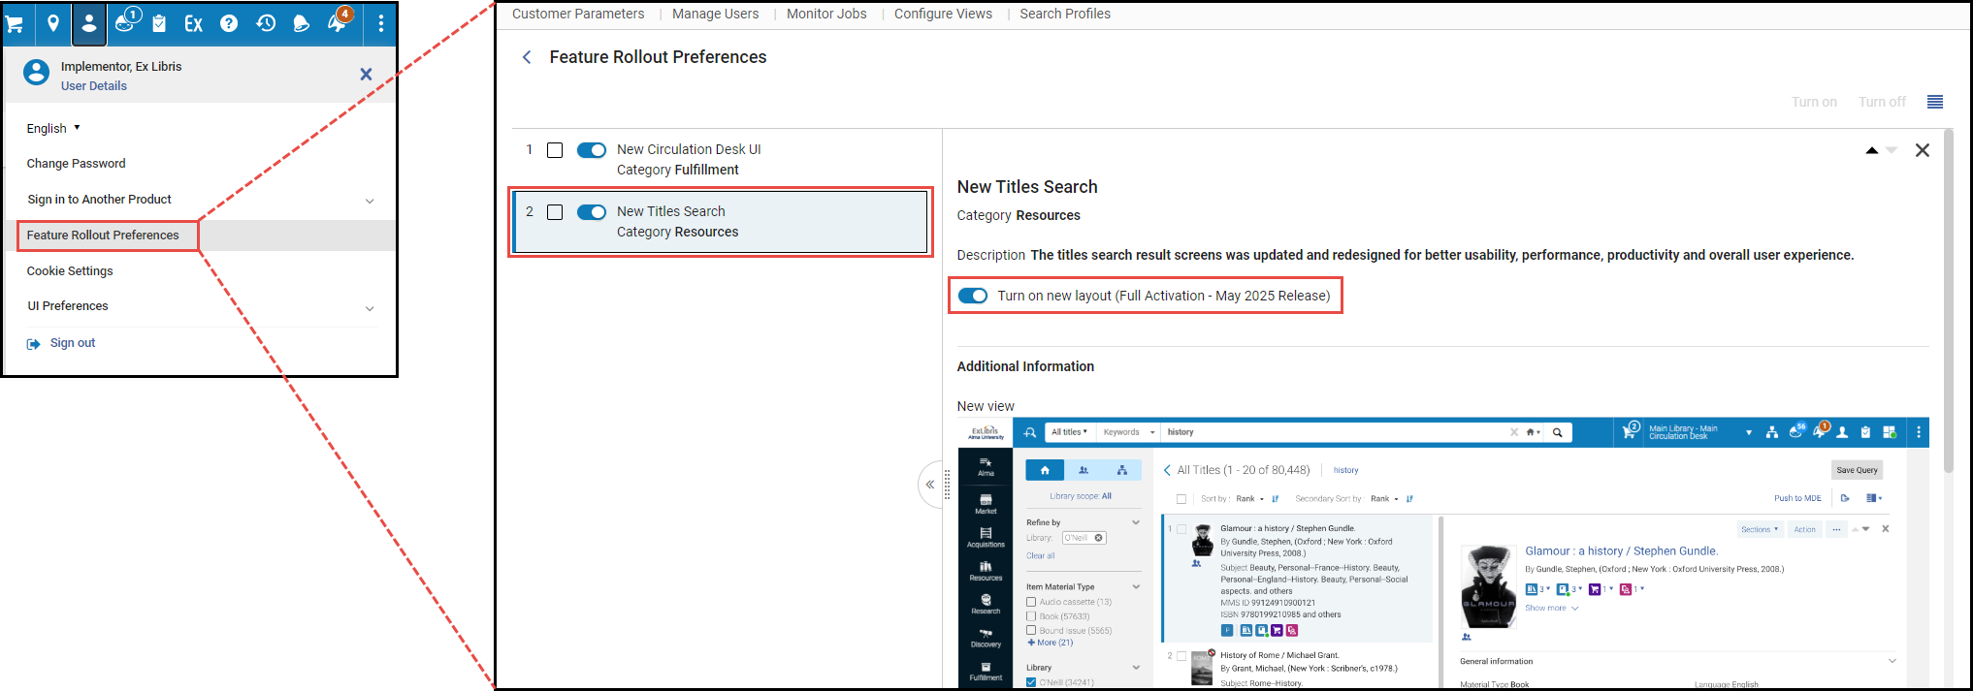Toggle the user menu person icon
Screen dimensions: 1973x691
coord(88,23)
